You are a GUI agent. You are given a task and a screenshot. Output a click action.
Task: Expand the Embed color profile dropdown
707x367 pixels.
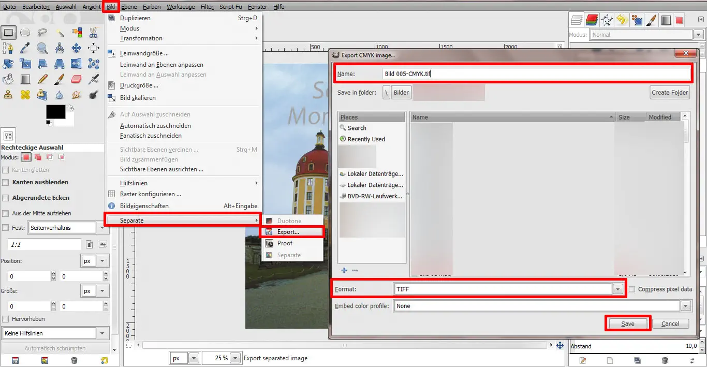[x=686, y=306]
